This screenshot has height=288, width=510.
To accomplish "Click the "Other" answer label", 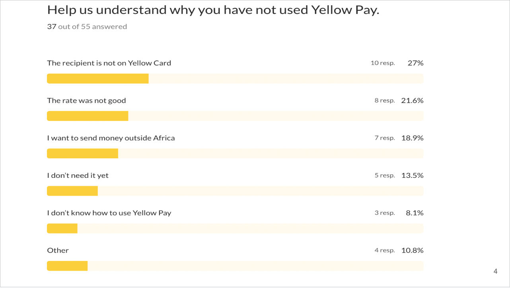I will click(58, 250).
